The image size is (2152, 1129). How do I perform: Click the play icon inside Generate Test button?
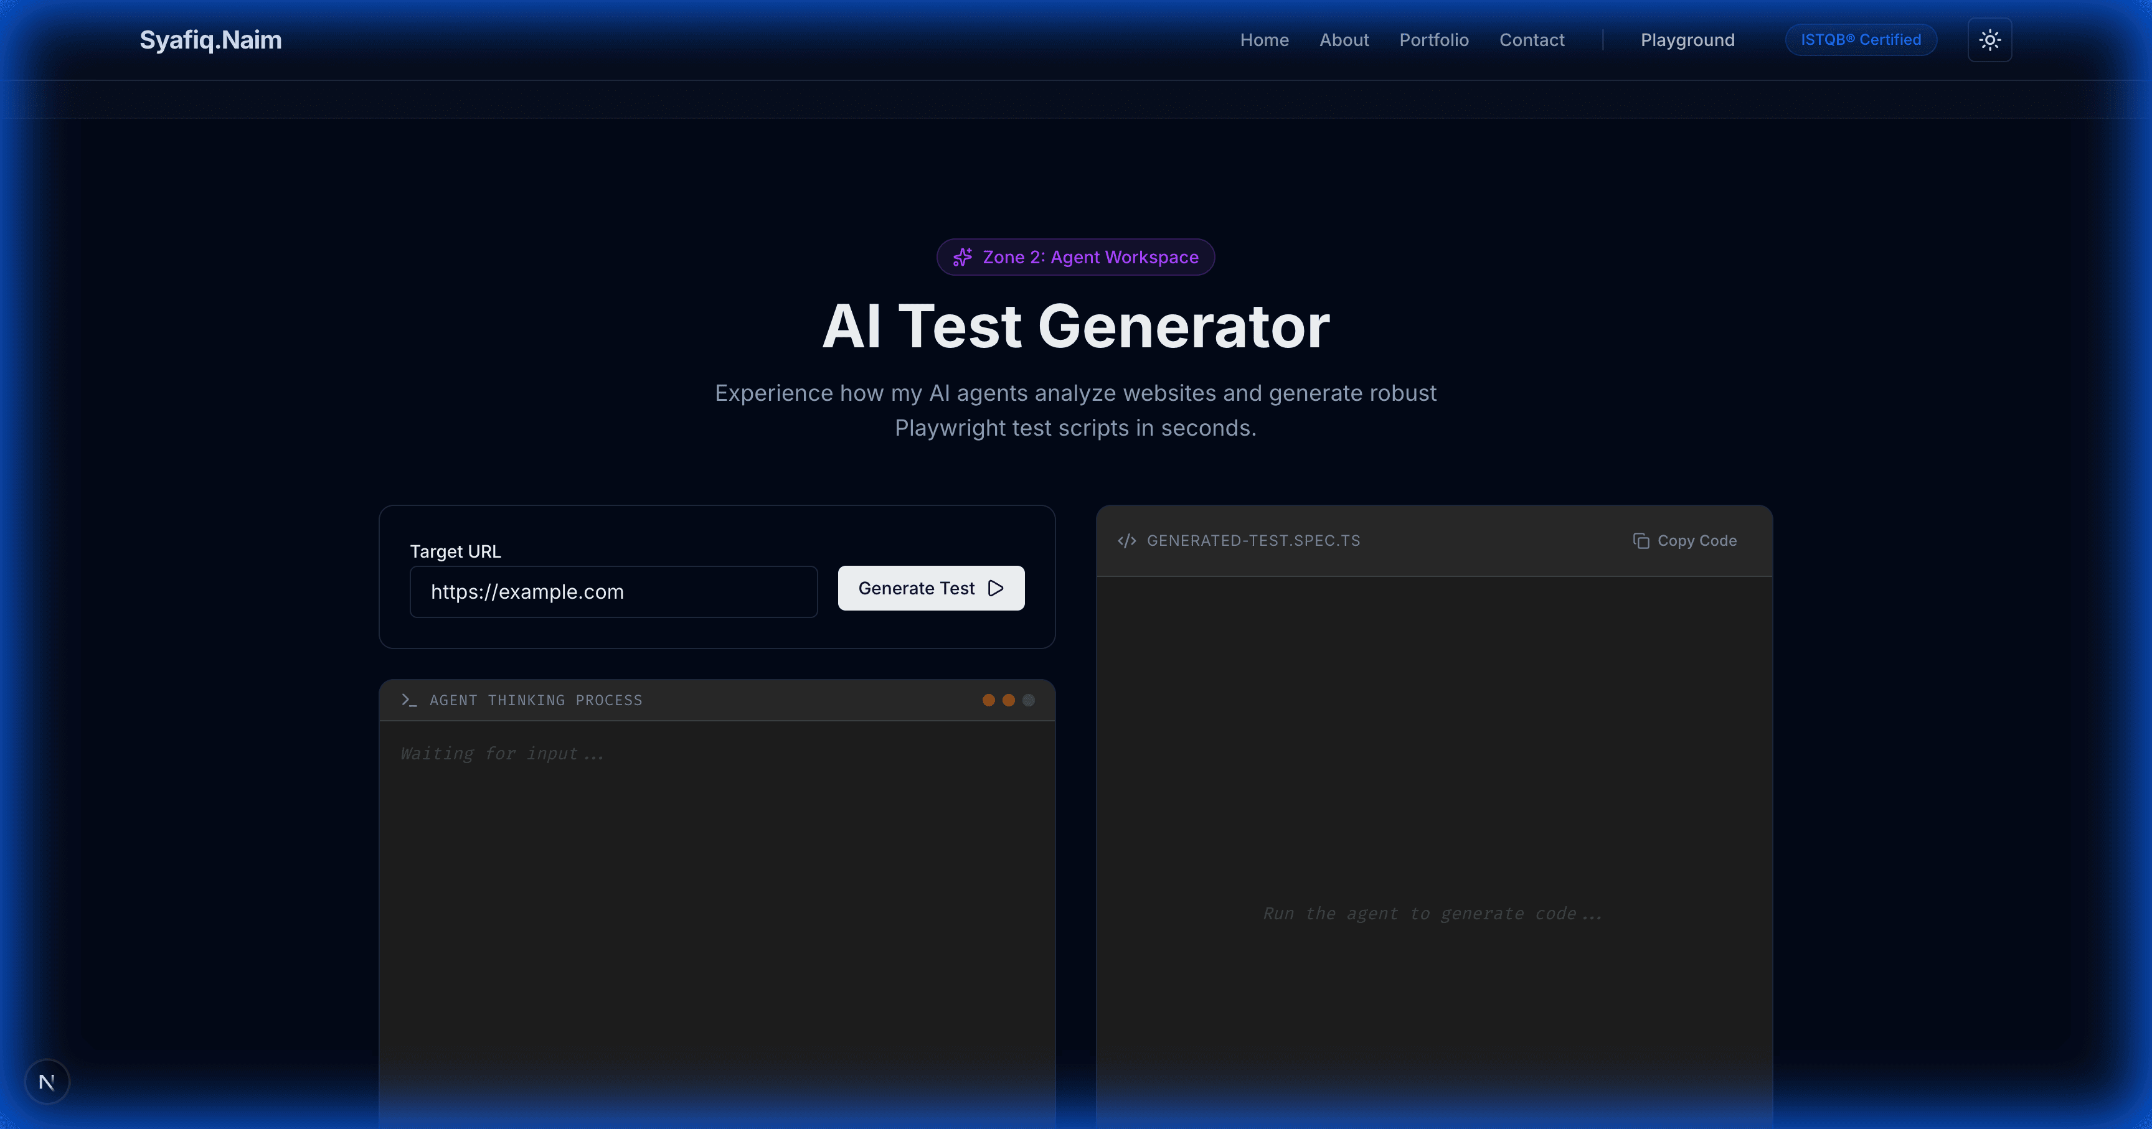coord(994,588)
